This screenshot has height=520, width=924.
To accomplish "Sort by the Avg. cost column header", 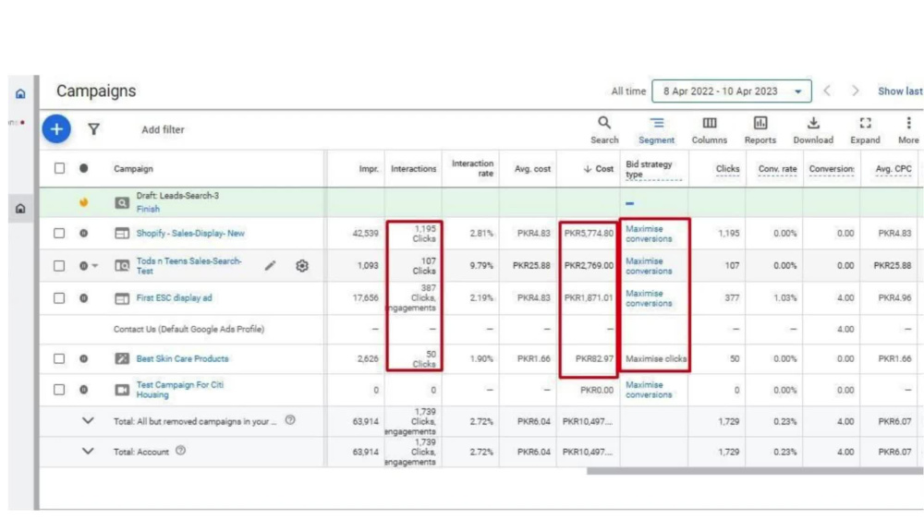I will click(x=532, y=168).
